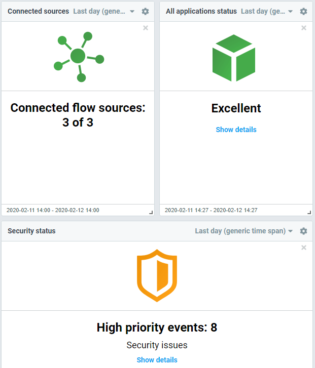Image resolution: width=315 pixels, height=368 pixels.
Task: Click the orange security shield icon
Action: [x=157, y=275]
